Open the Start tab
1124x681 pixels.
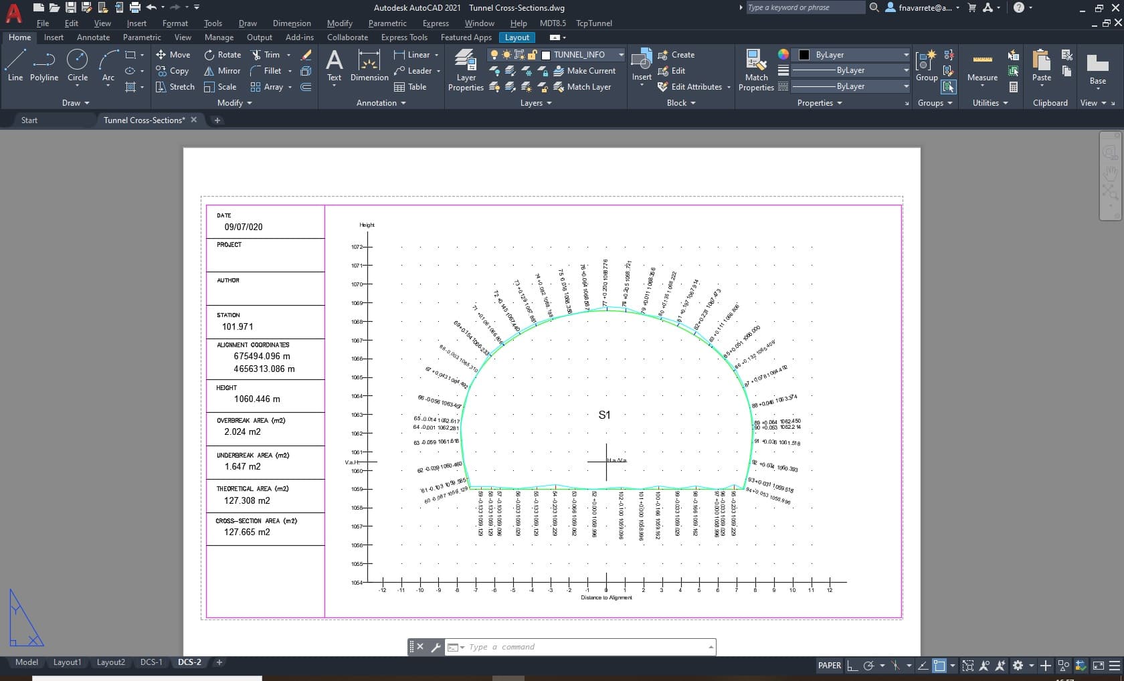[29, 120]
